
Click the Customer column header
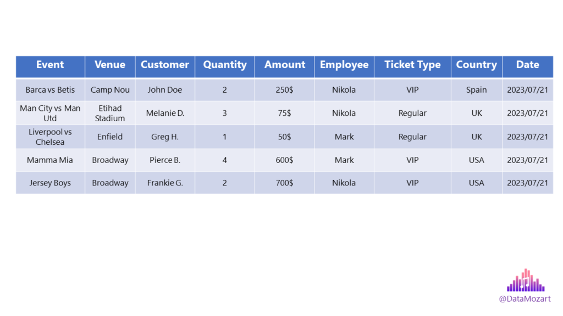point(165,66)
